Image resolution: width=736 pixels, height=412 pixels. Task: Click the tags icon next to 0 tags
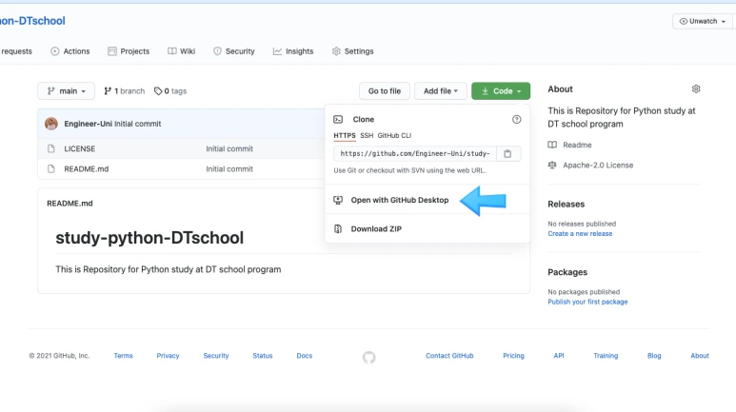point(158,91)
